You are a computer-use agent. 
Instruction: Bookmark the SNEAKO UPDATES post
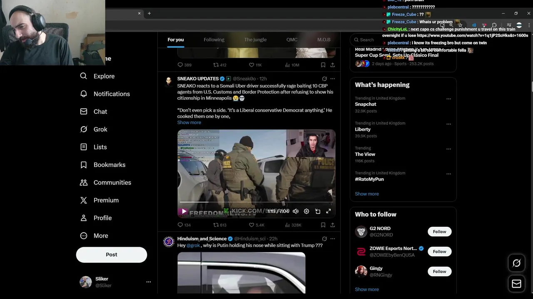pyautogui.click(x=323, y=225)
